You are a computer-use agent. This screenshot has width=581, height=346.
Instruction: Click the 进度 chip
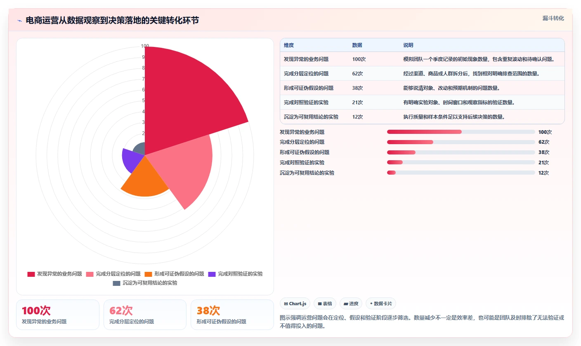click(351, 304)
